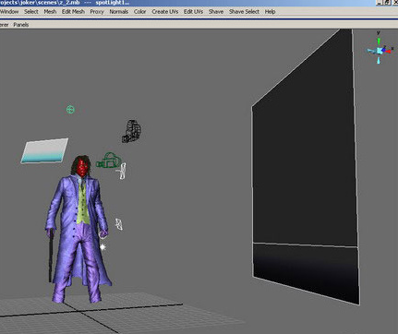Open the Proxy menu

[x=97, y=11]
